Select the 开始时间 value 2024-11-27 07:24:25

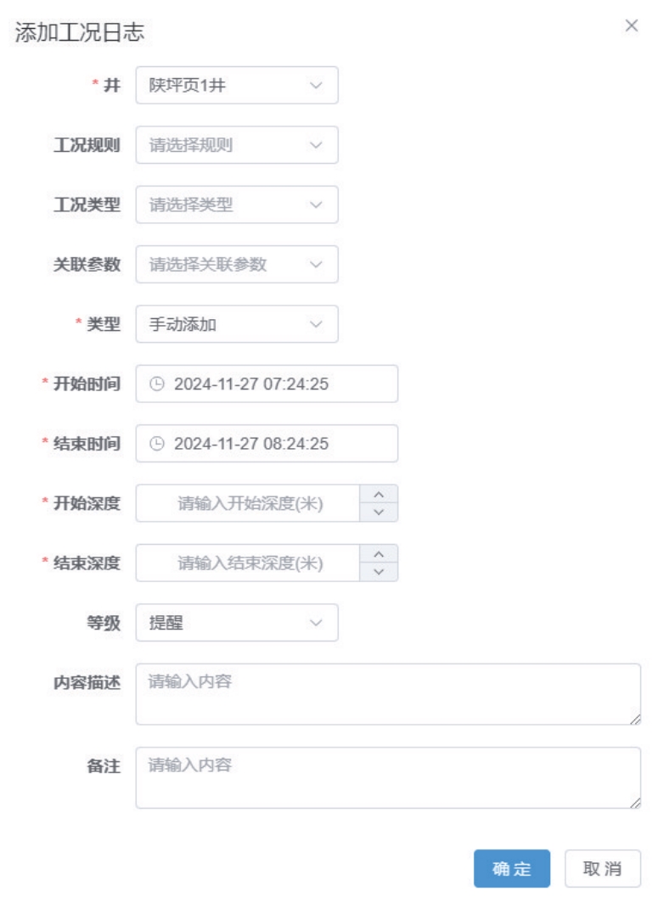click(251, 384)
